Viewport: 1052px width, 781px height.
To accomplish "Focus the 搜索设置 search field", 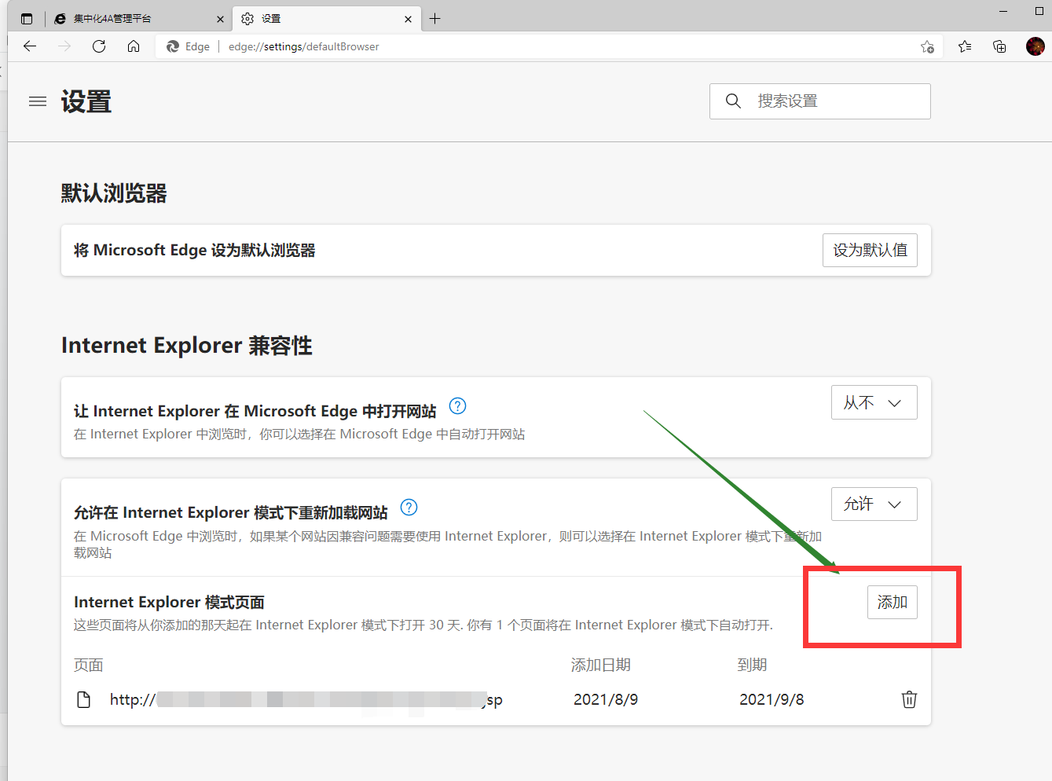I will [x=819, y=101].
